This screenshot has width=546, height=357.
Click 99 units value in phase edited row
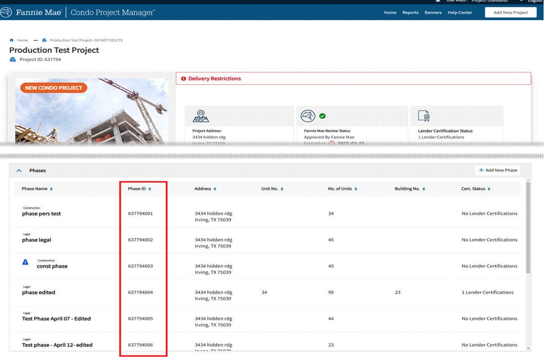(331, 293)
